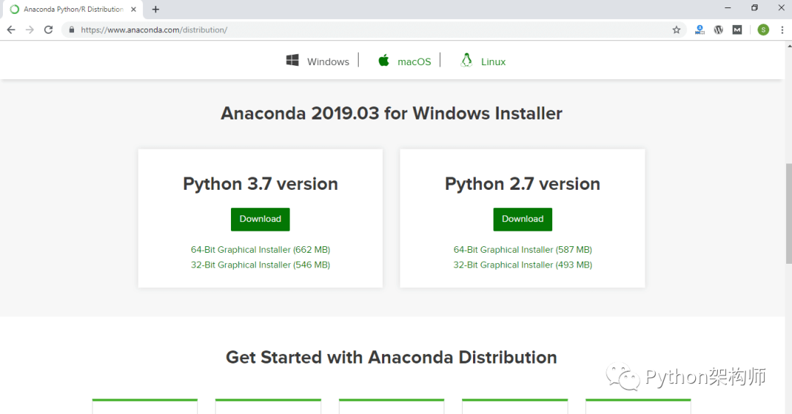Select the Windows logo icon
Screen dimensions: 792x414
[293, 61]
